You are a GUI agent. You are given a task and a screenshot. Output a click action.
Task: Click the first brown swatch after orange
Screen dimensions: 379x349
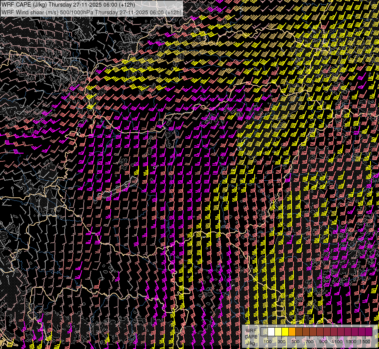[299, 332]
